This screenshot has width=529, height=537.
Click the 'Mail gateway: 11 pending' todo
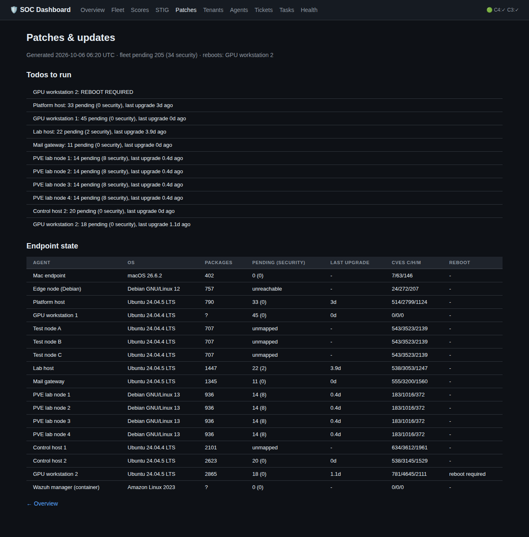[x=264, y=145]
